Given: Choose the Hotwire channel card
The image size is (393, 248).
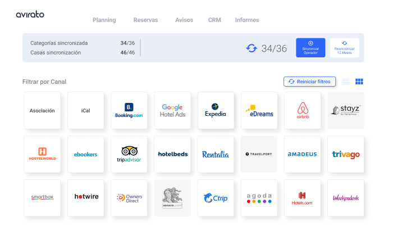Looking at the screenshot, I should 86,198.
